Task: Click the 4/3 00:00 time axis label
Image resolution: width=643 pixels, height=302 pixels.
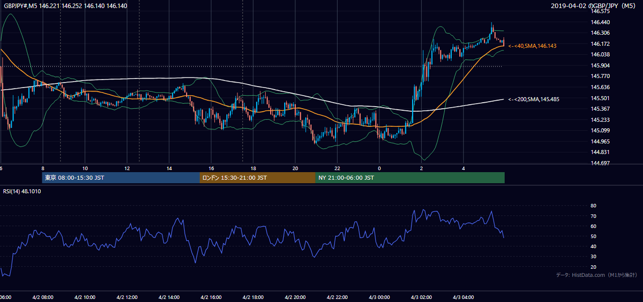Action: point(379,297)
